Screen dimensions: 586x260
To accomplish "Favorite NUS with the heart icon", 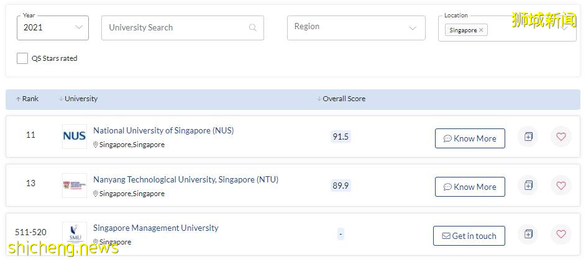I will pos(561,137).
